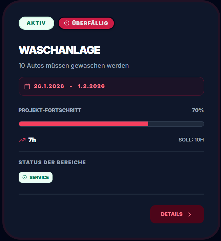Click the trending arrow icon beside 7h

(x=22, y=140)
